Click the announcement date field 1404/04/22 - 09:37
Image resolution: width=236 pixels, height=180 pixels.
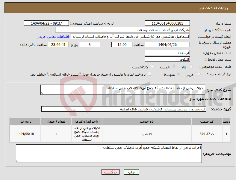tap(46, 23)
